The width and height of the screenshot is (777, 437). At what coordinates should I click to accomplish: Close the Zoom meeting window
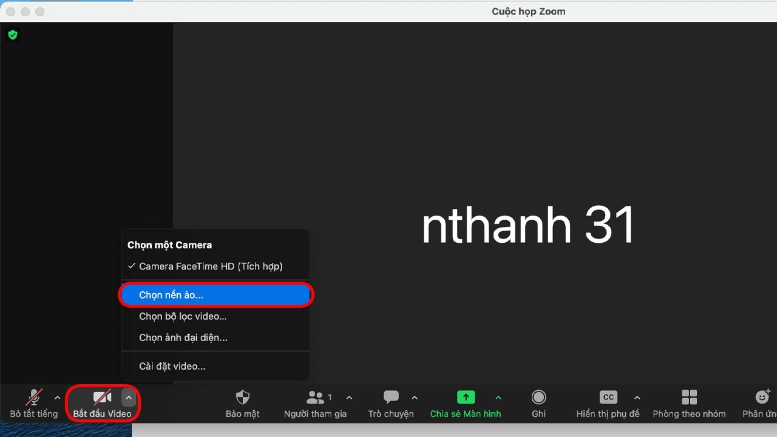(x=11, y=12)
